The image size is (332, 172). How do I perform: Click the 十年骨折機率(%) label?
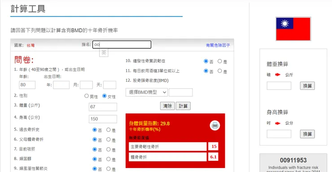[144, 129]
